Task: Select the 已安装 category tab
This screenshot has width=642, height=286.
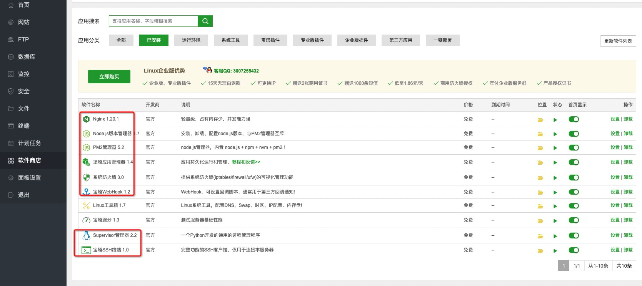Action: tap(154, 40)
